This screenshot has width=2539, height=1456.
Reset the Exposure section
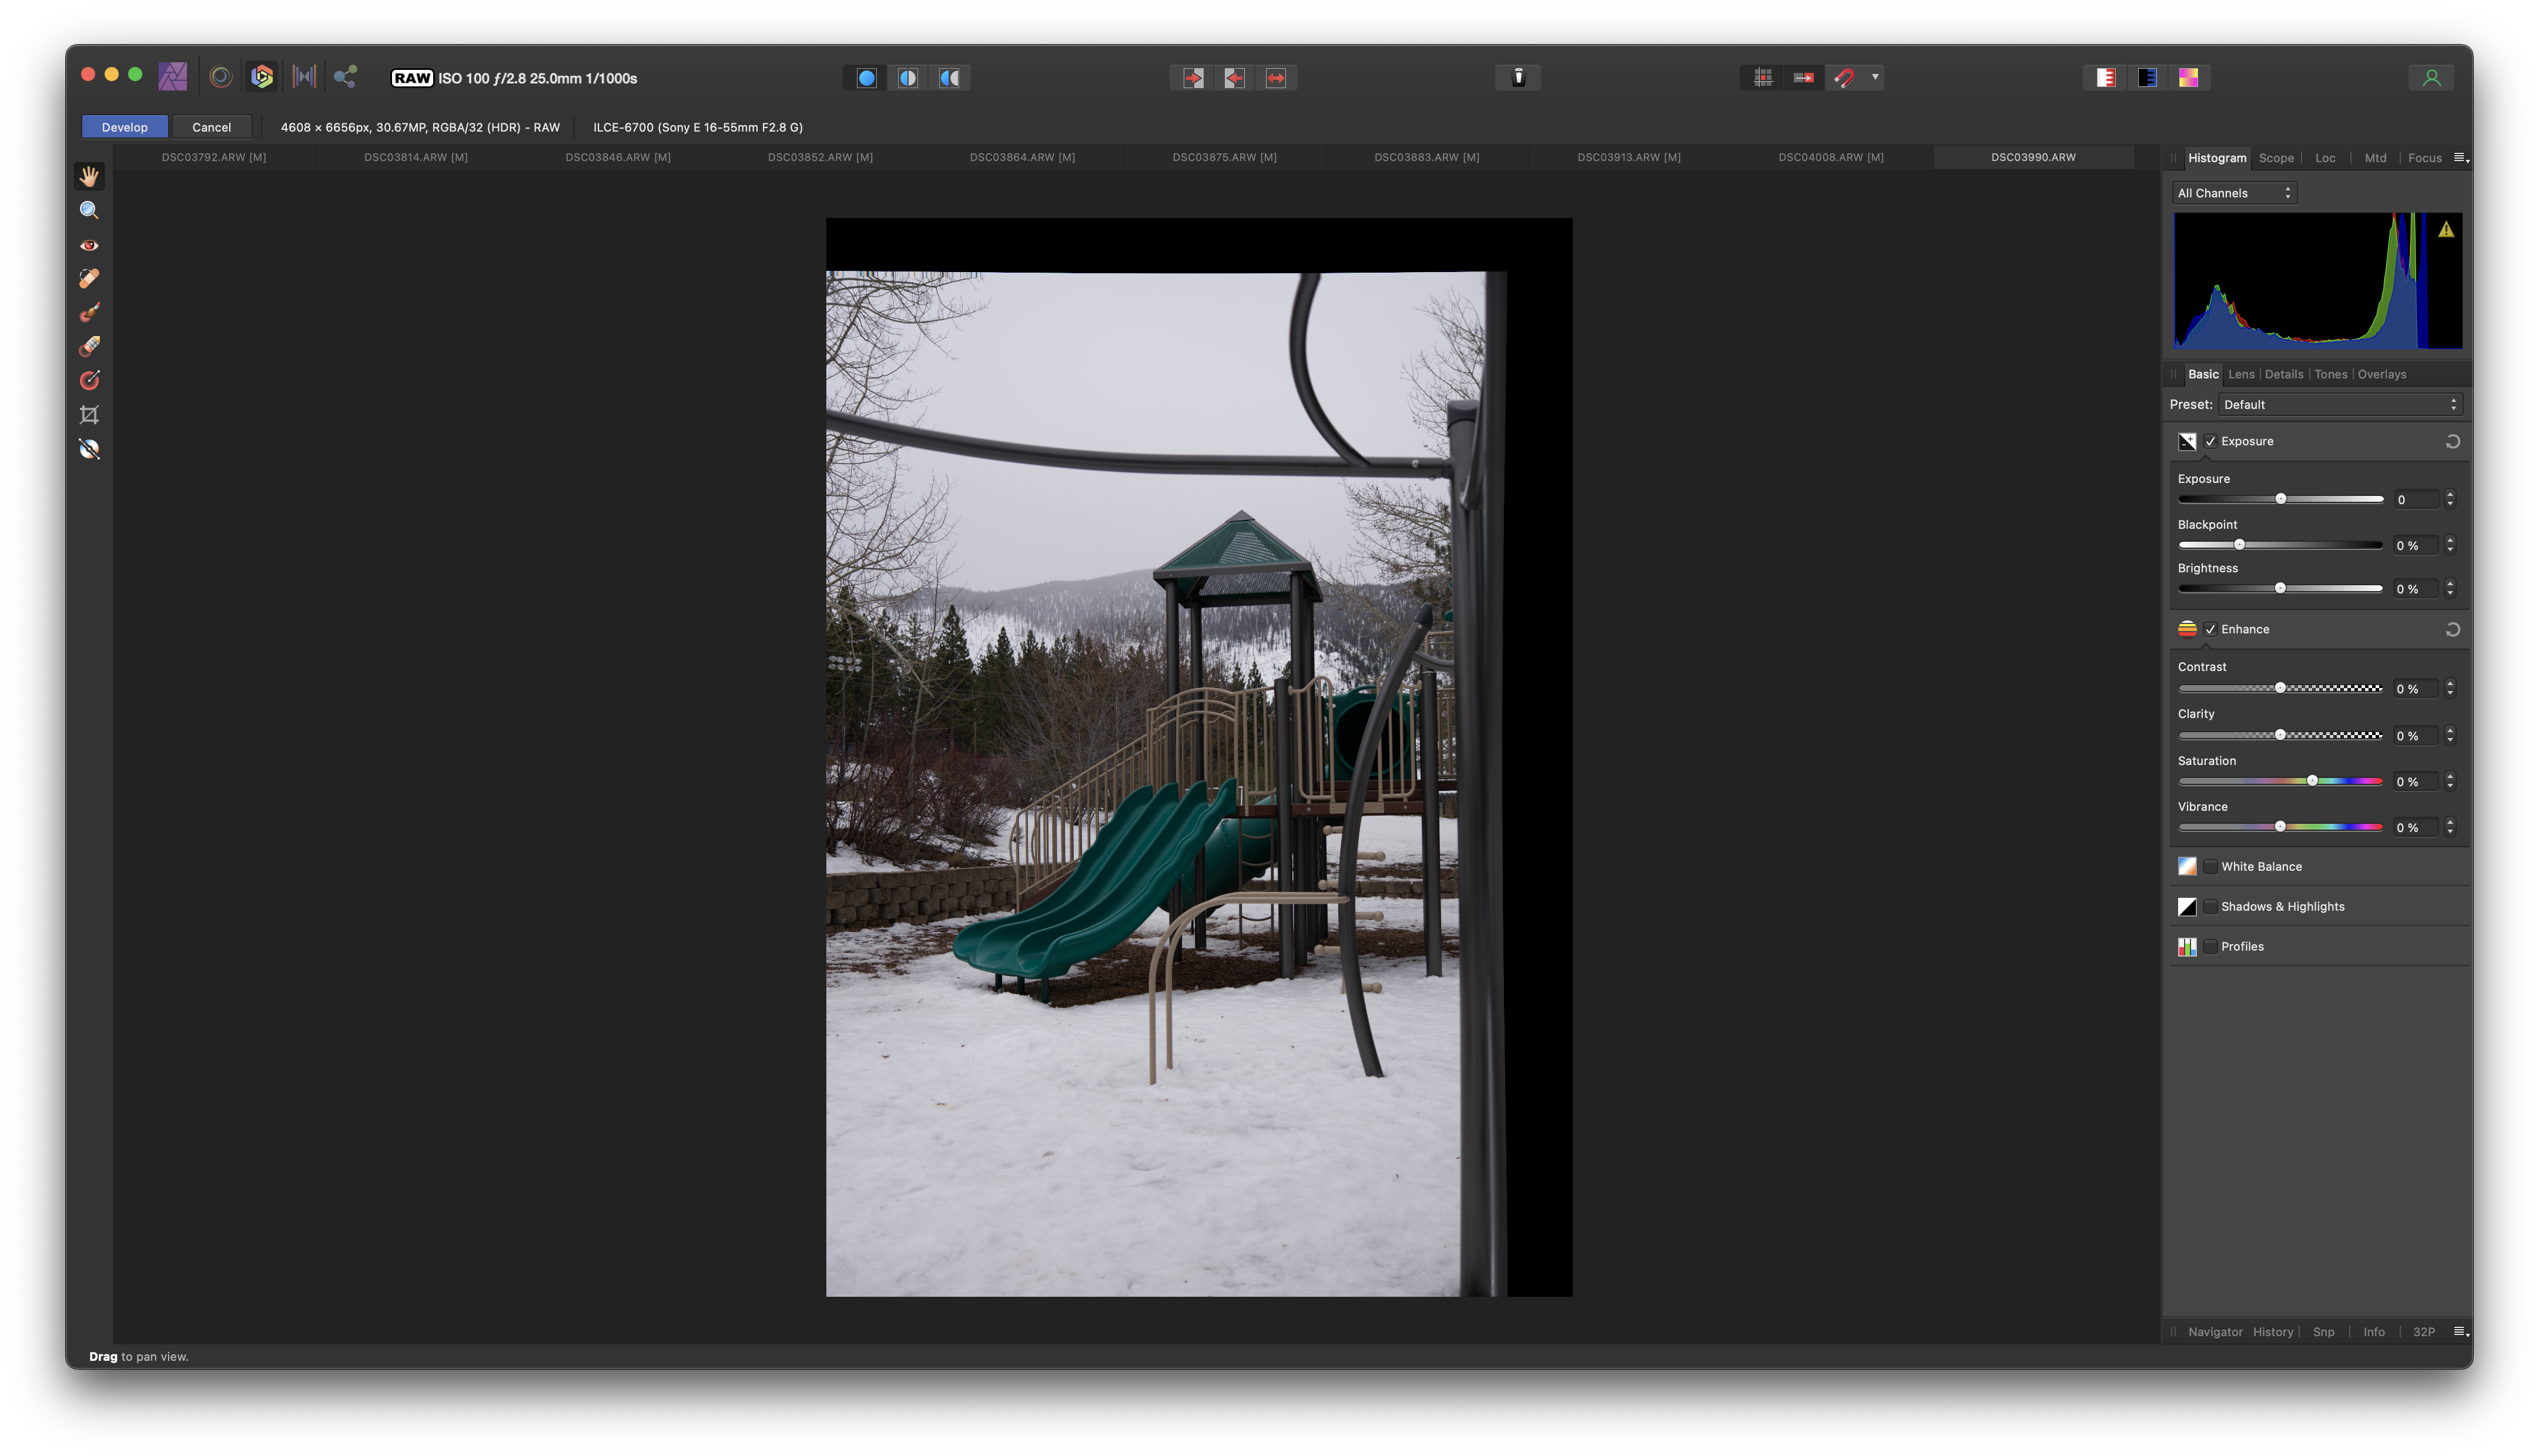pyautogui.click(x=2453, y=441)
